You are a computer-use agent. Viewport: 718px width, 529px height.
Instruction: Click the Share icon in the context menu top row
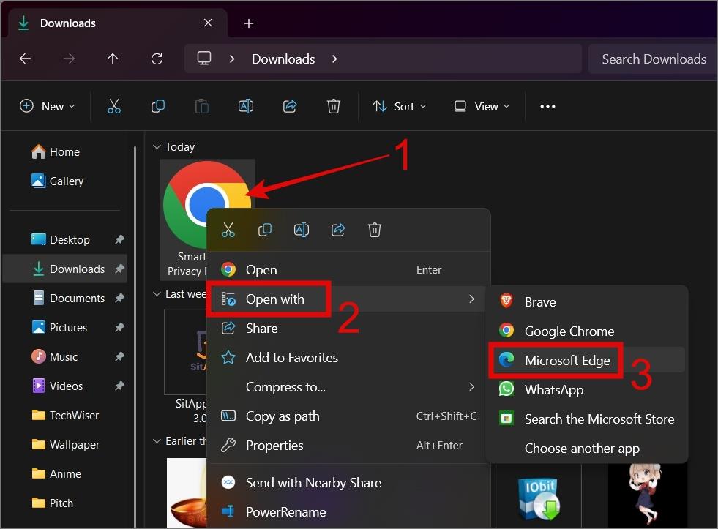click(338, 230)
